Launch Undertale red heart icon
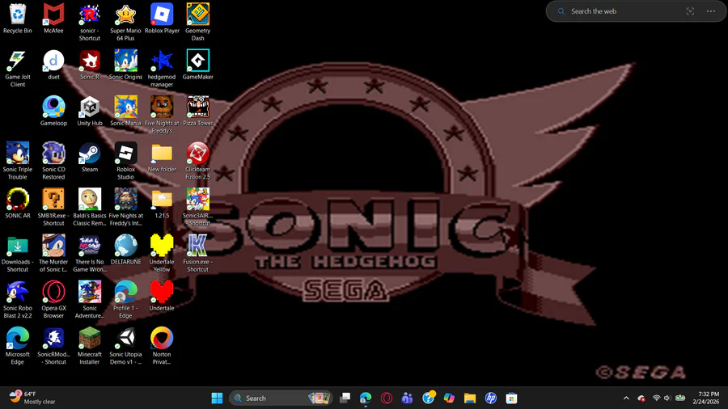 162,296
